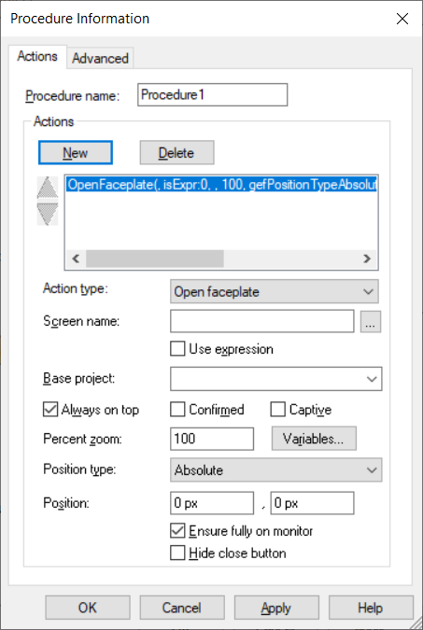Open the Action type dropdown
The width and height of the screenshot is (423, 630).
[275, 292]
